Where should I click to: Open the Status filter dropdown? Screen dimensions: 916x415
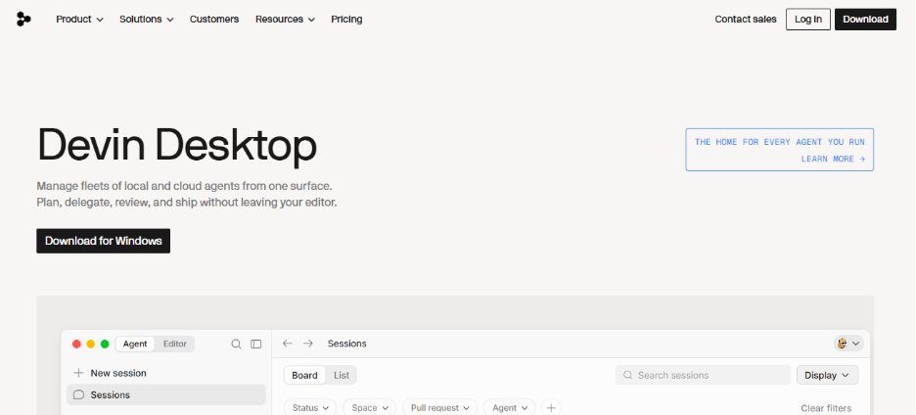(x=310, y=408)
